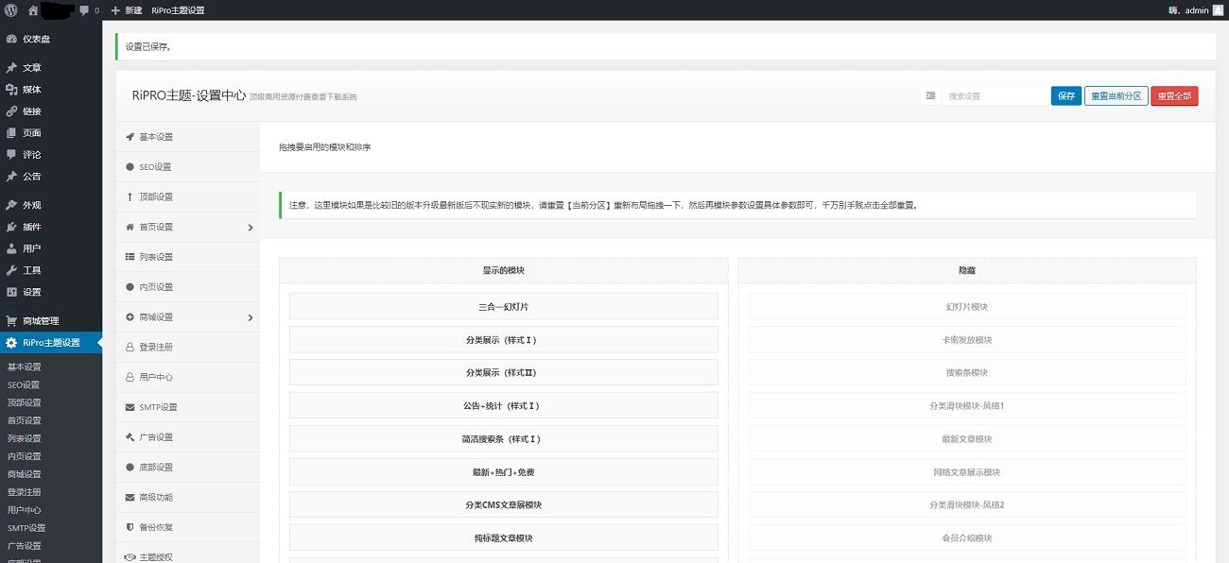Select the 分类展示（样式Ⅰ） module
This screenshot has height=563, width=1229.
tap(504, 339)
